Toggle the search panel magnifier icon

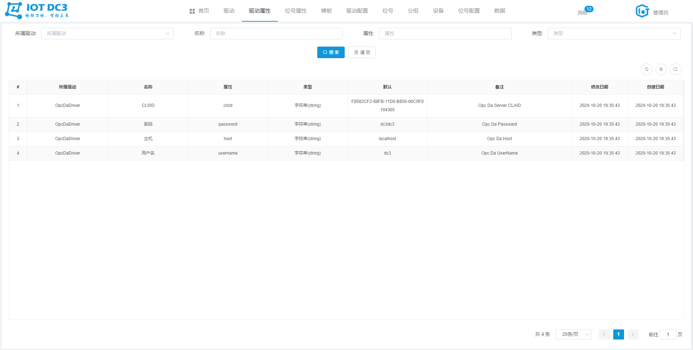point(675,69)
